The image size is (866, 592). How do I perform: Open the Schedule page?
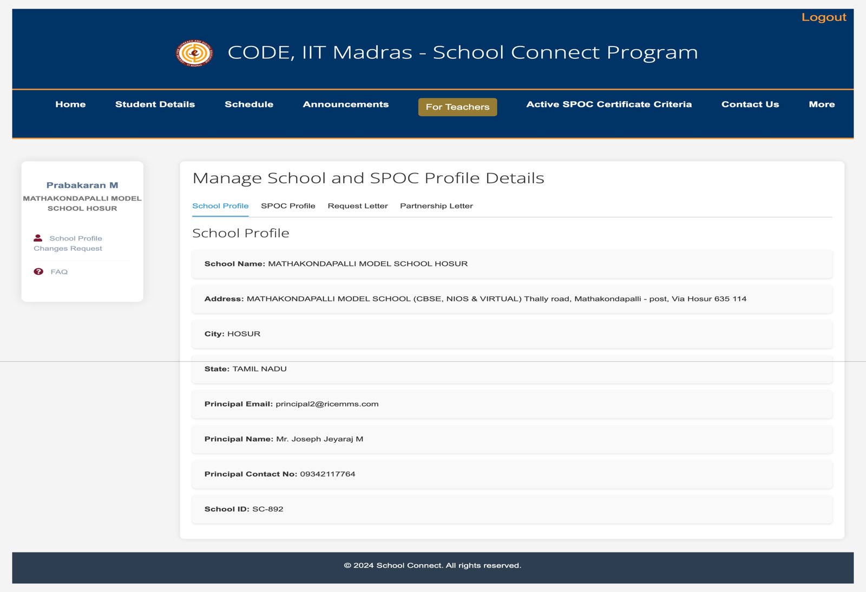tap(249, 104)
